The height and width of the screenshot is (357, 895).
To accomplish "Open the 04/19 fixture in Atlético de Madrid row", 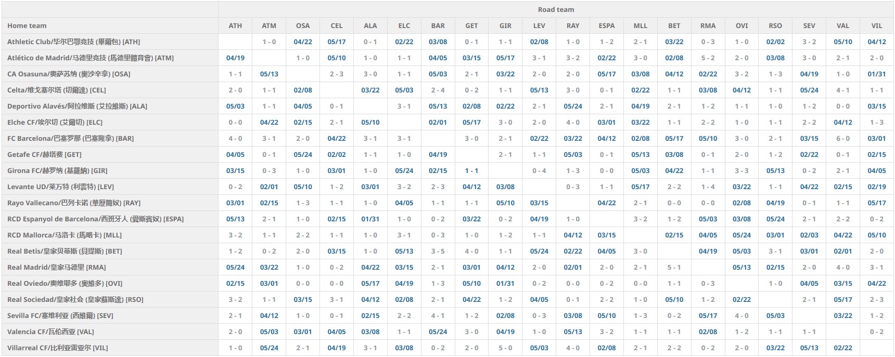I will click(x=235, y=58).
